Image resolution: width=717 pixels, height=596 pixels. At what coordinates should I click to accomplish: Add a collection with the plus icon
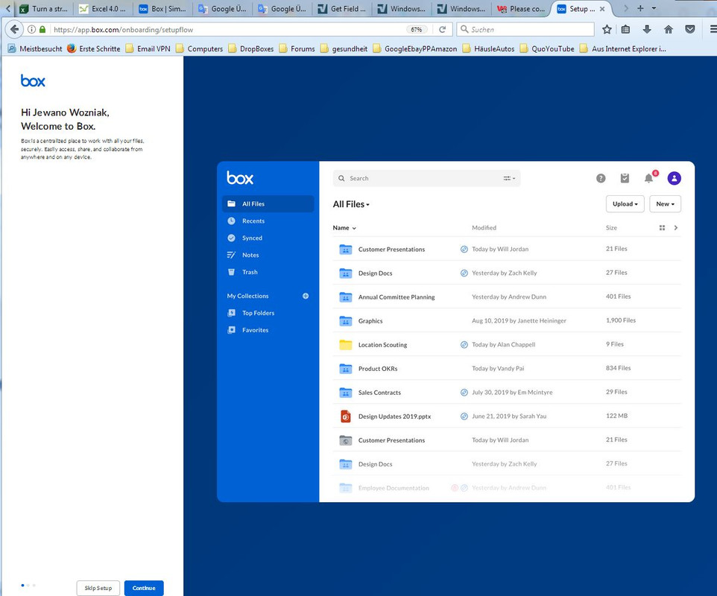306,296
